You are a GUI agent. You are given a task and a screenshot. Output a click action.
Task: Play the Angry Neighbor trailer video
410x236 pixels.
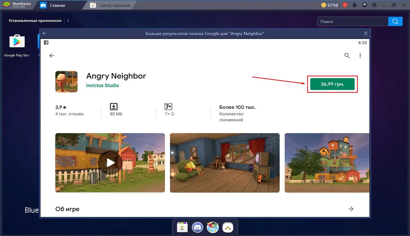tap(110, 163)
